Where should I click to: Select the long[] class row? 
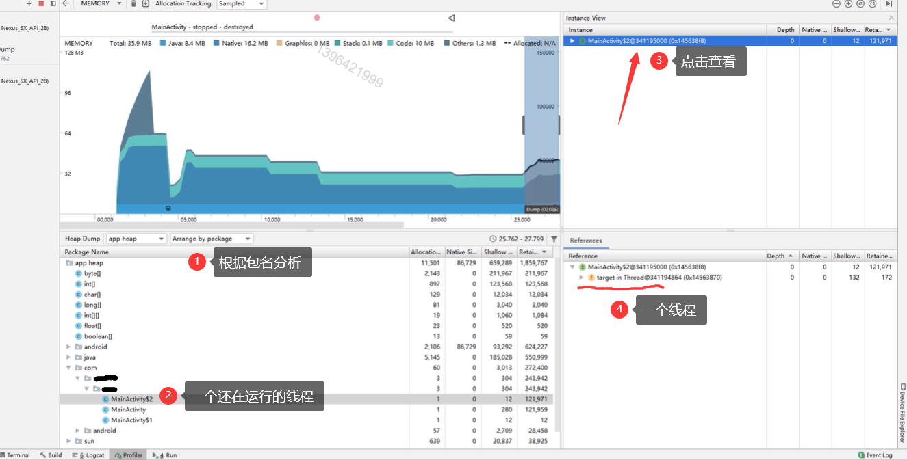point(306,305)
